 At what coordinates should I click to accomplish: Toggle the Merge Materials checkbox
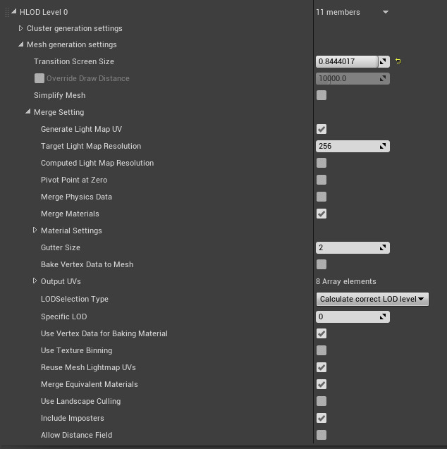pyautogui.click(x=322, y=214)
